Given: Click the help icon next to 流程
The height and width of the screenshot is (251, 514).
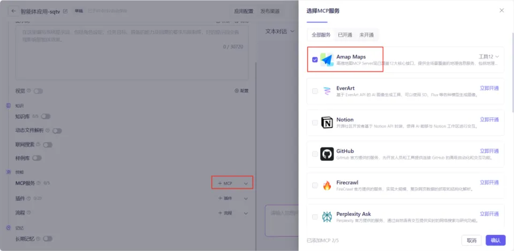Looking at the screenshot, I should click(28, 212).
